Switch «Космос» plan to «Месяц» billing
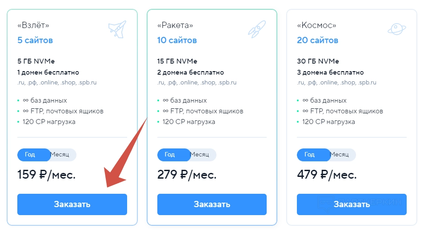 [x=339, y=155]
